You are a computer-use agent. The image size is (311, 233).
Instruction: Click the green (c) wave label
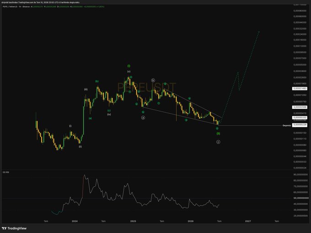tap(109, 111)
